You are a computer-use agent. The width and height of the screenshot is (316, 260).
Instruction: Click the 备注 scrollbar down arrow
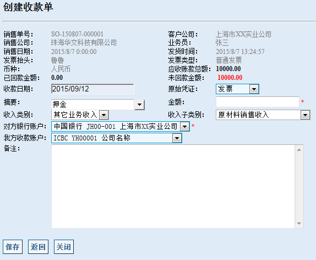[299, 224]
